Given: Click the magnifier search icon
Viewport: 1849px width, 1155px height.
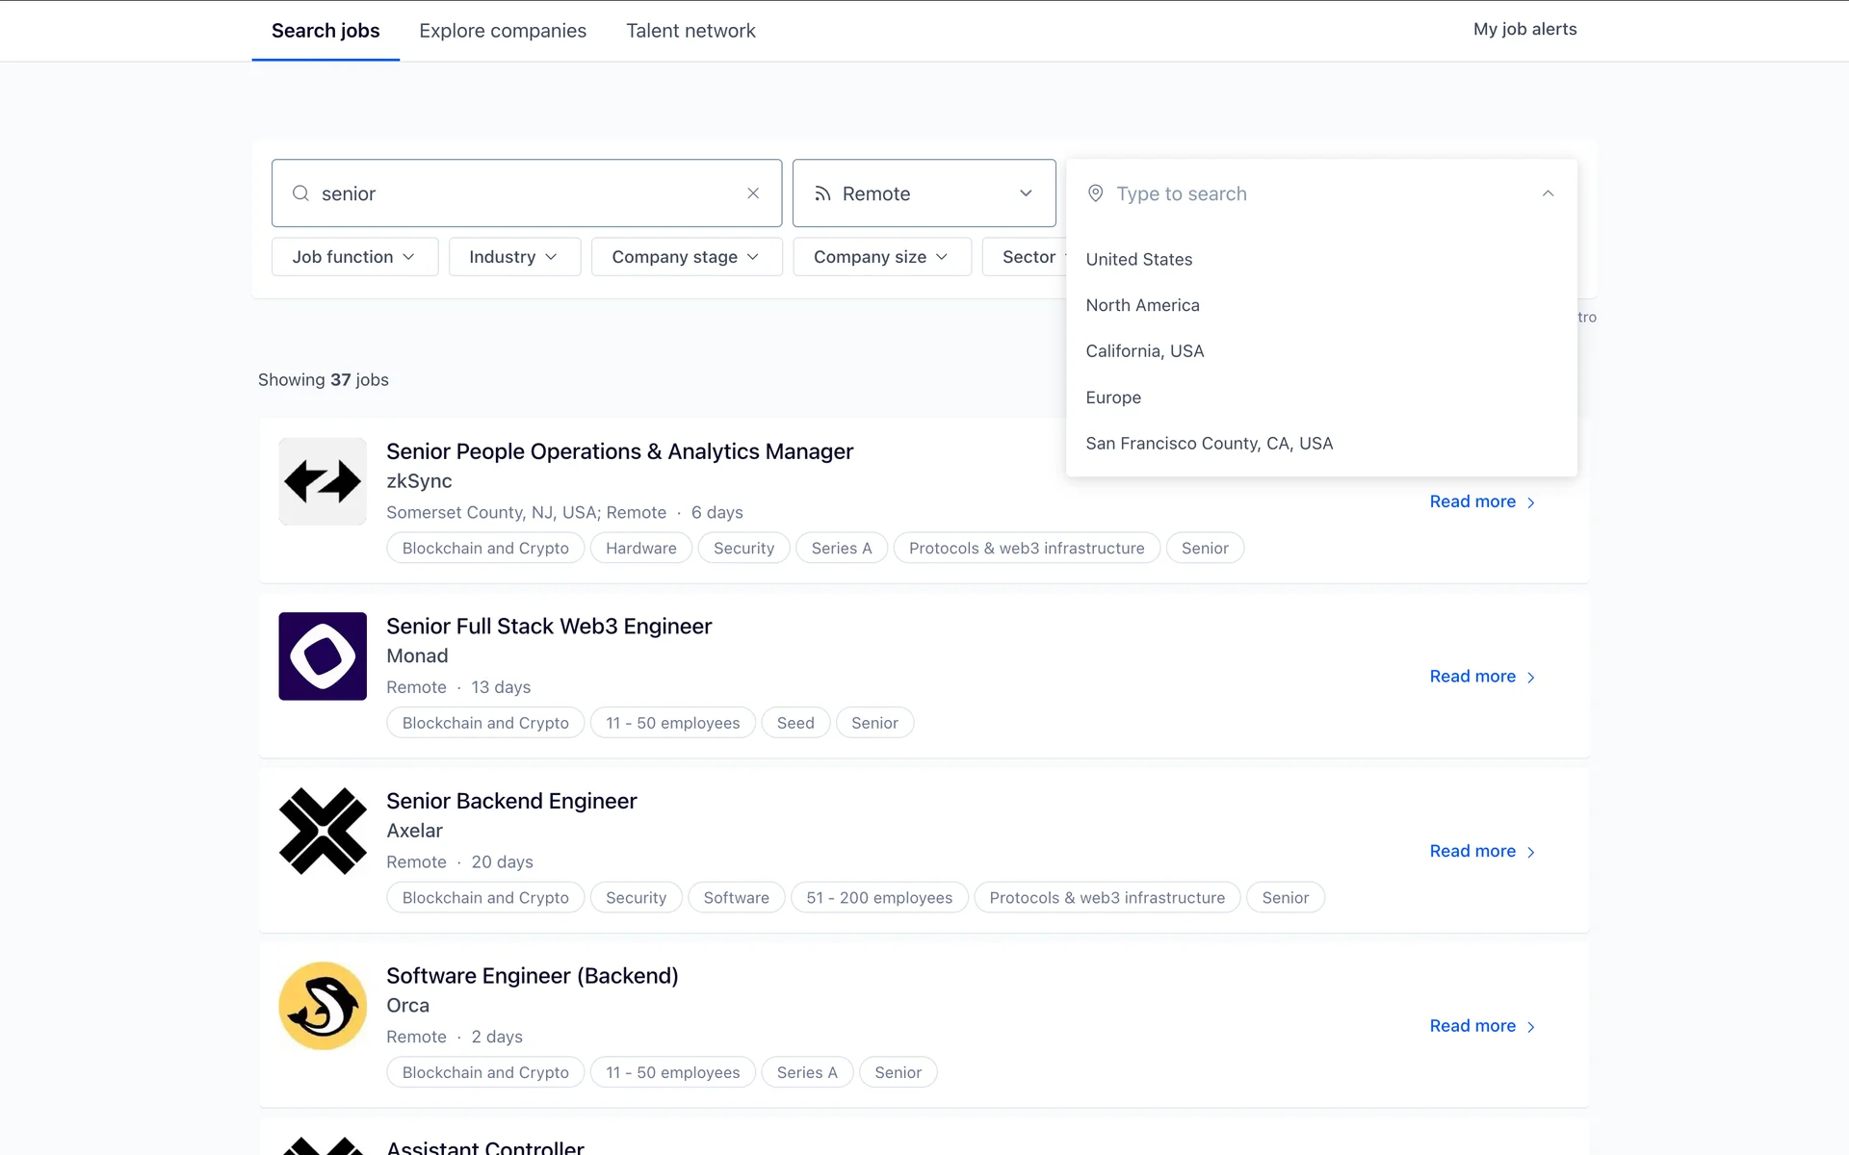Looking at the screenshot, I should (x=300, y=193).
